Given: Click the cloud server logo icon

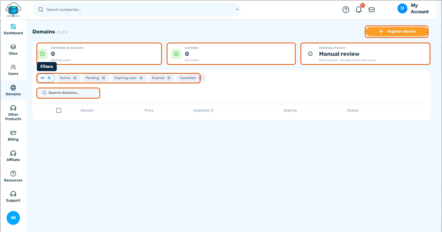Looking at the screenshot, I should (x=13, y=10).
